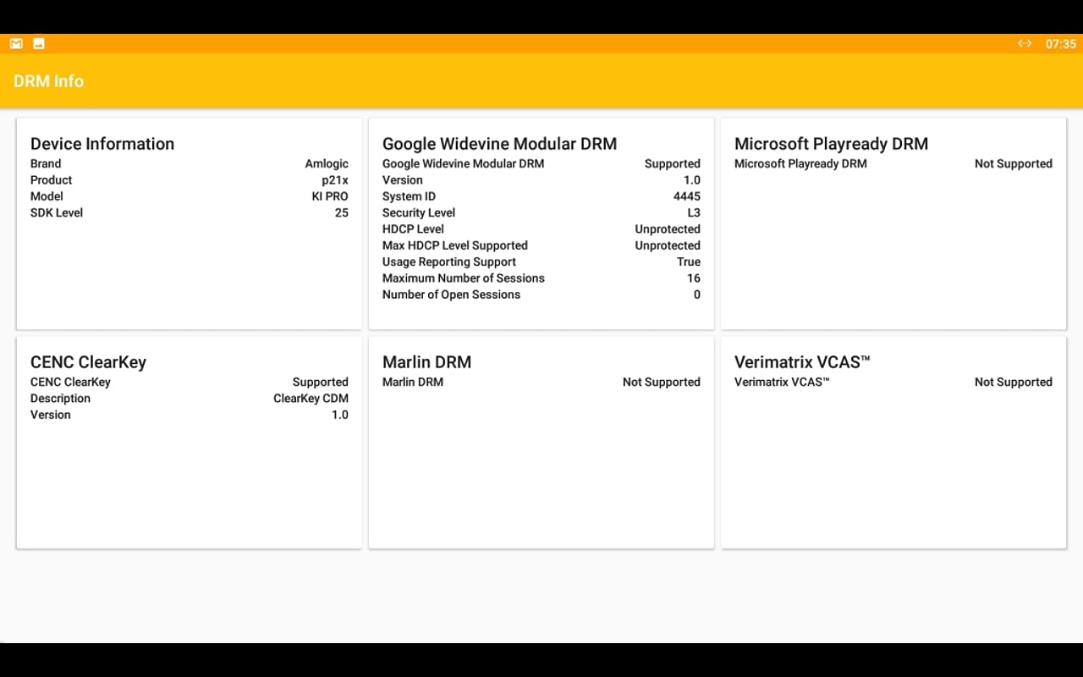Select the CENC ClearKey card heading
Image resolution: width=1083 pixels, height=677 pixels.
coord(88,362)
